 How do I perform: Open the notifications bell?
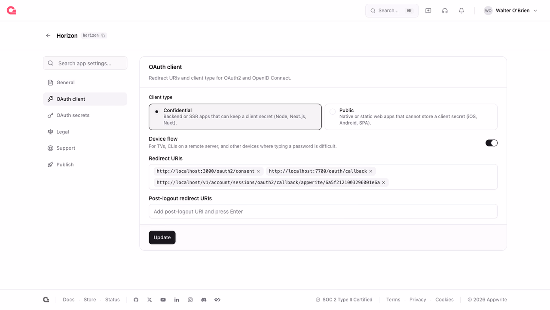click(x=461, y=11)
